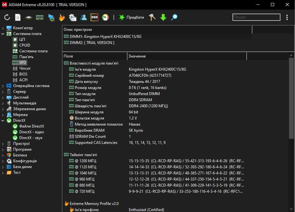295x212 pixels.
Task: Open the benchmark gauge toolbar icon
Action: [105, 17]
